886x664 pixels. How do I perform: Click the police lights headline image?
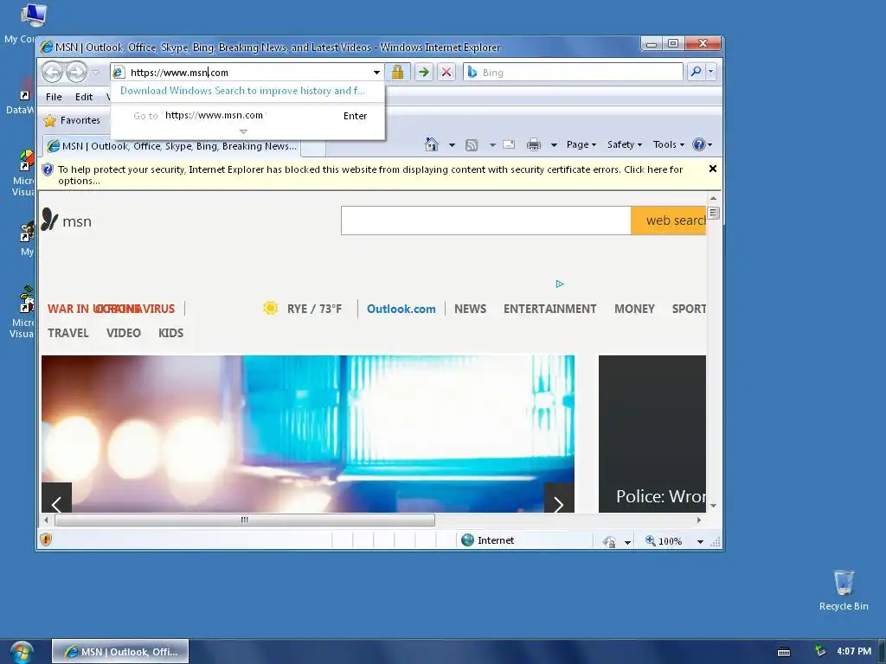[308, 434]
